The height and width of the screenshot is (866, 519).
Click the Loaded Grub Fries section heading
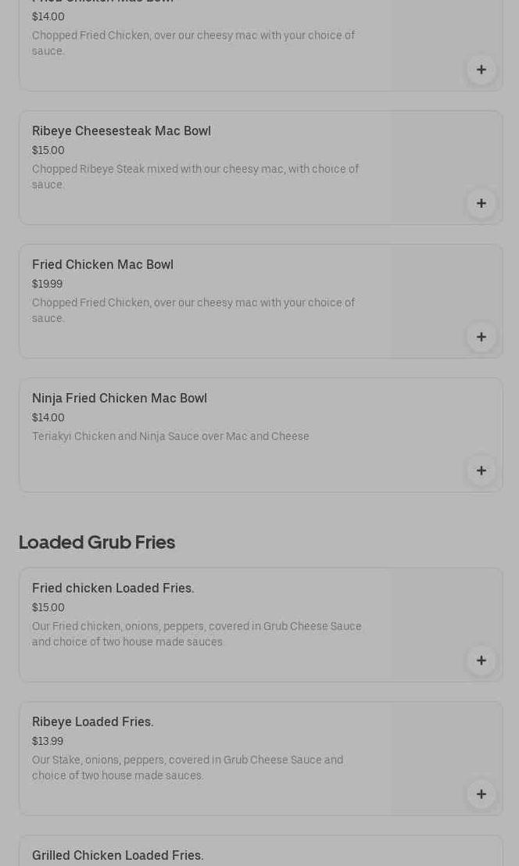97,542
